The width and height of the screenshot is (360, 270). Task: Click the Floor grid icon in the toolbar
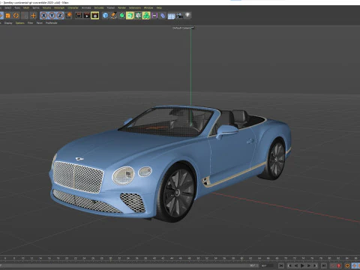pos(171,16)
